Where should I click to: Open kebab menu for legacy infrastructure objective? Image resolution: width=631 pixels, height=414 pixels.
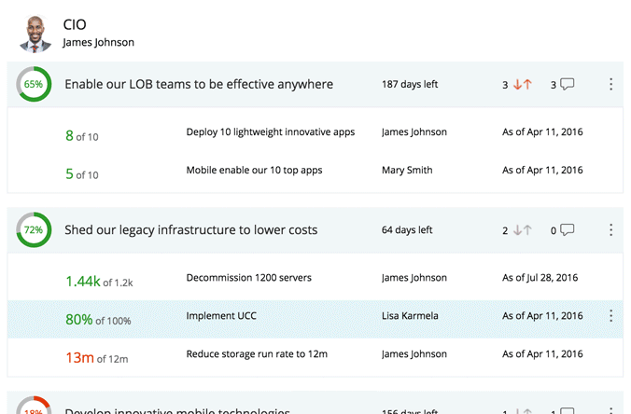pos(610,230)
